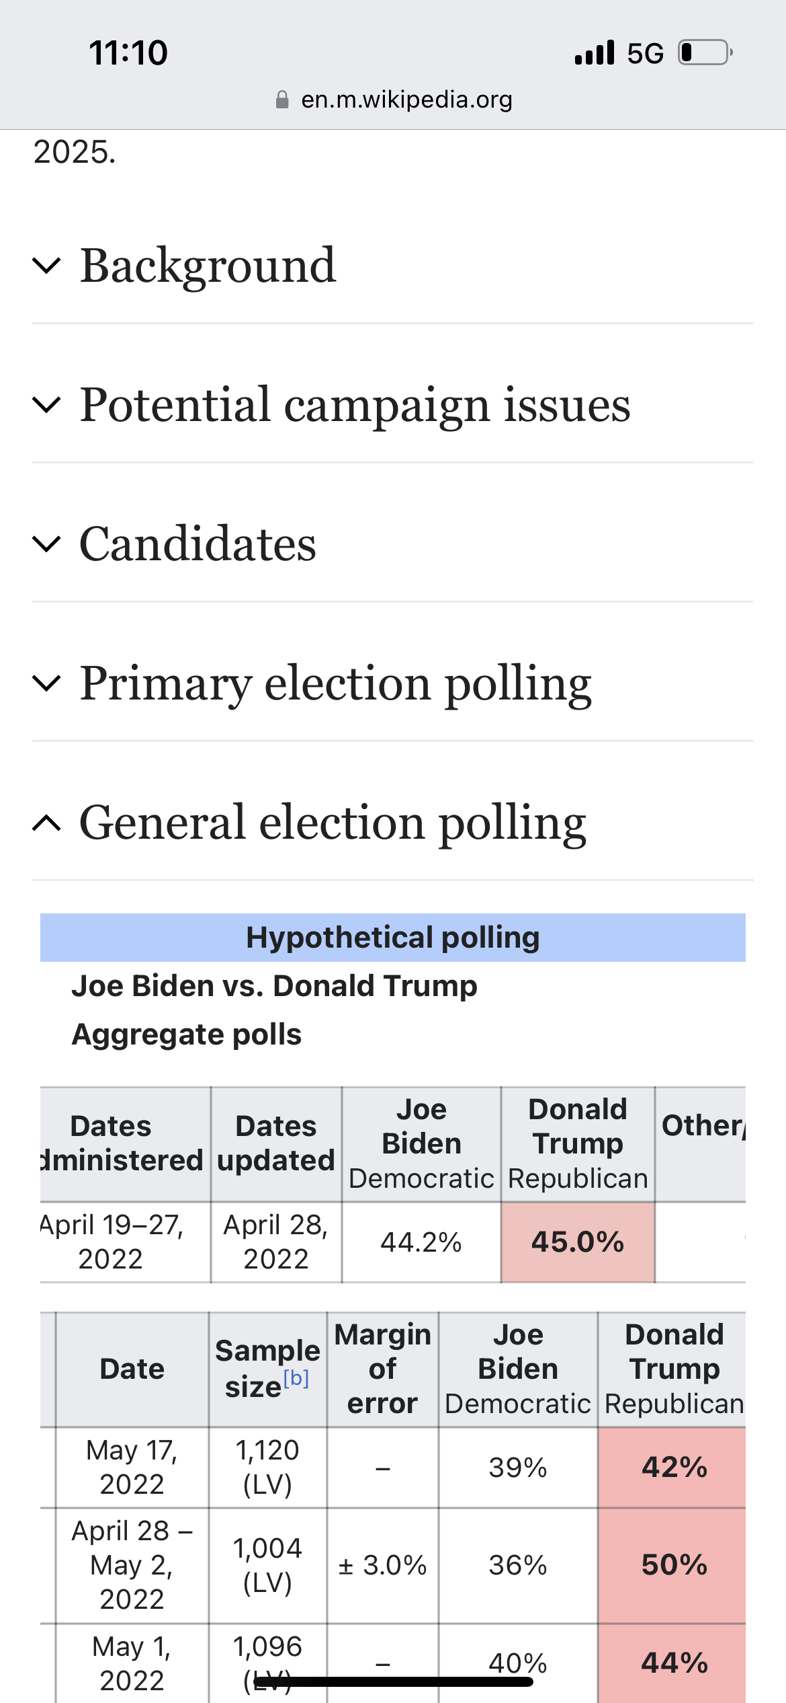Expand the Background section chevron
This screenshot has width=786, height=1703.
(46, 266)
